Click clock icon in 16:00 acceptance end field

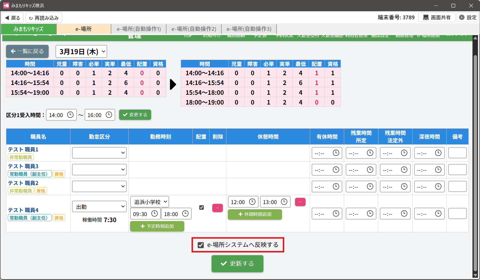pyautogui.click(x=109, y=115)
